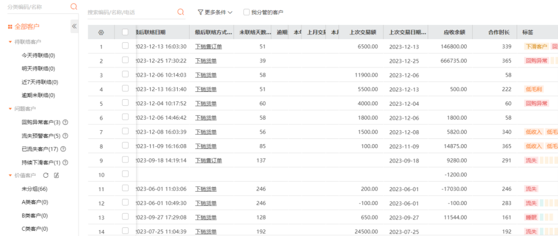The height and width of the screenshot is (236, 558).
Task: Click help icon next to 持续下滑客户
Action: point(65,162)
